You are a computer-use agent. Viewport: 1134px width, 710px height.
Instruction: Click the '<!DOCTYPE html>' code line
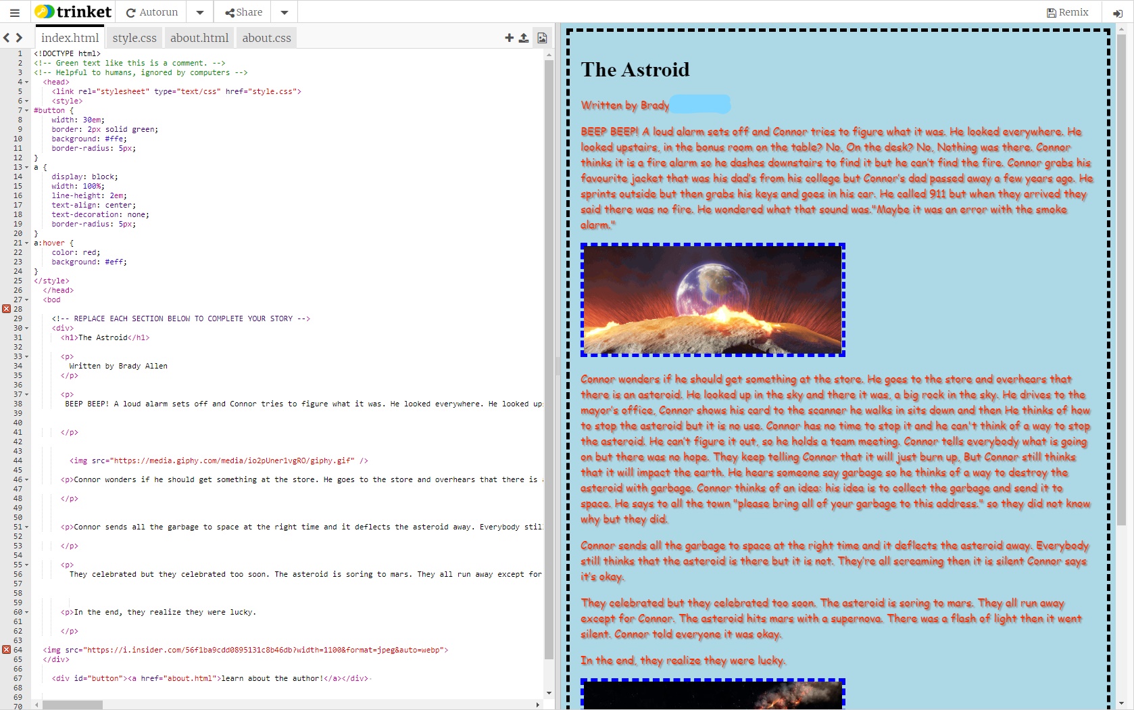(67, 54)
